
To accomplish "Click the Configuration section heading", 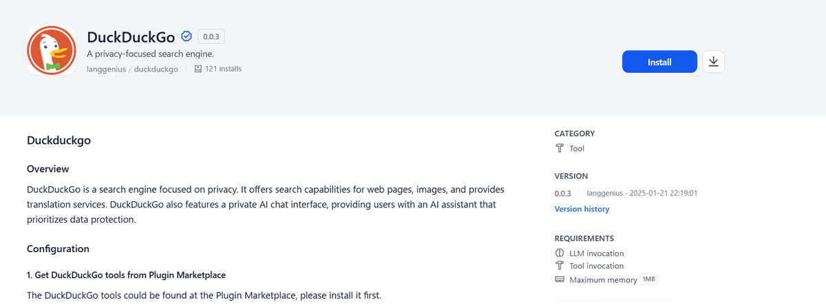I will 58,249.
